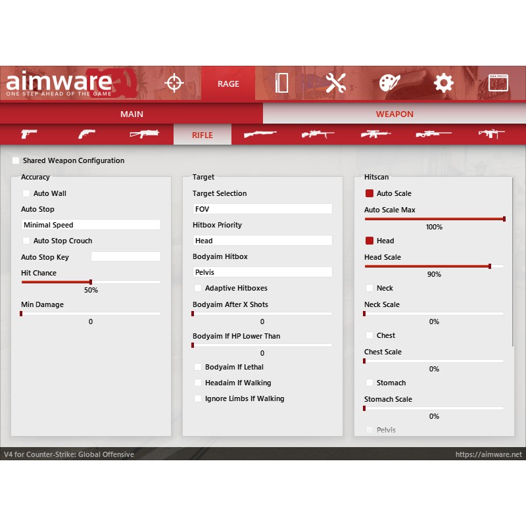Click the Auto Stop Key field
The width and height of the screenshot is (526, 526).
point(126,256)
